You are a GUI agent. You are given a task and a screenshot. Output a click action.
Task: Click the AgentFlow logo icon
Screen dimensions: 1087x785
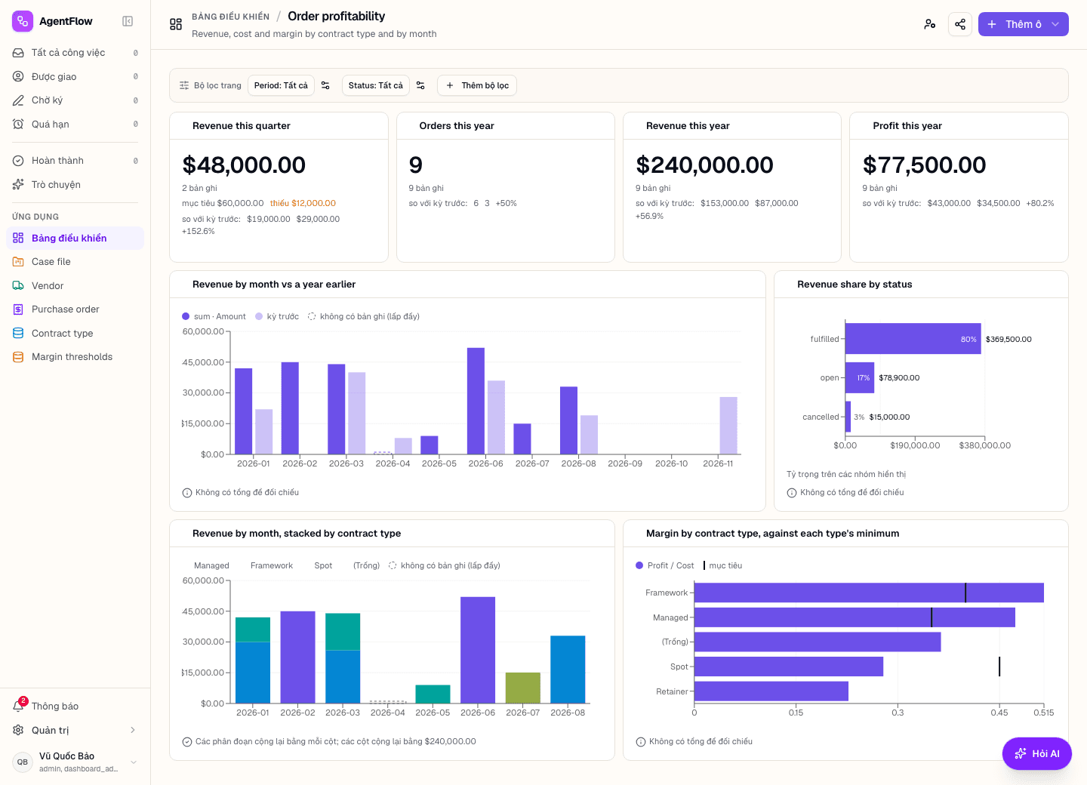coord(23,21)
